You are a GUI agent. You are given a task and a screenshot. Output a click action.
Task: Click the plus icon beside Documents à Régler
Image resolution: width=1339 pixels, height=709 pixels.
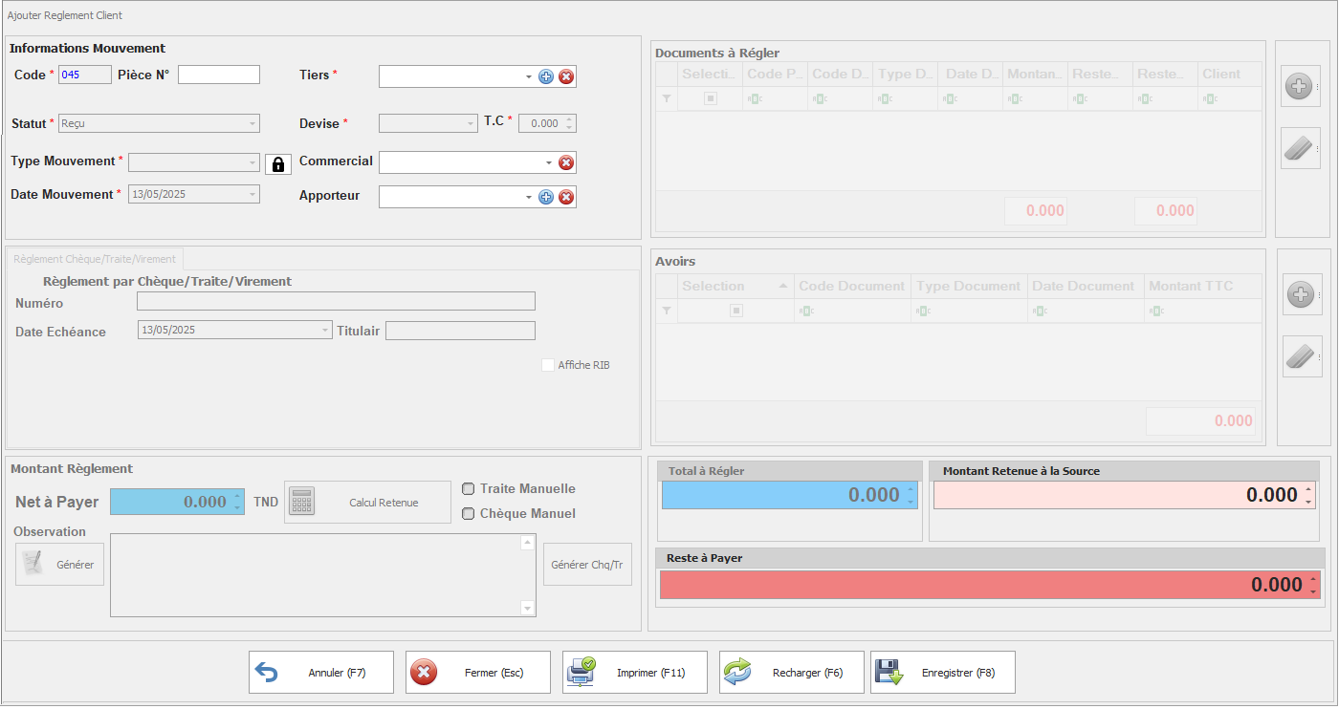click(x=1300, y=86)
